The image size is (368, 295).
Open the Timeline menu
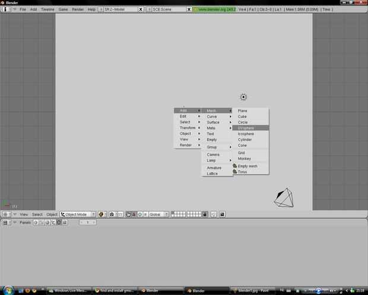tap(47, 10)
